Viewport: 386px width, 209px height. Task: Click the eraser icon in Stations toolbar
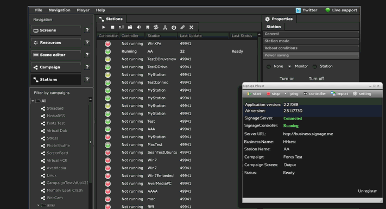[x=182, y=27]
